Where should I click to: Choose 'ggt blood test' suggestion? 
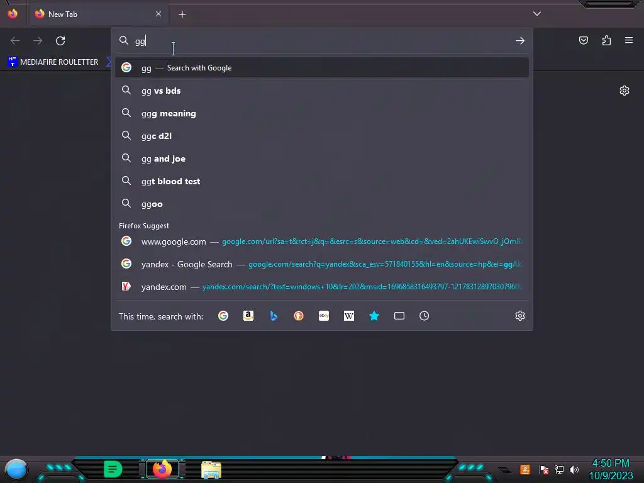click(321, 181)
